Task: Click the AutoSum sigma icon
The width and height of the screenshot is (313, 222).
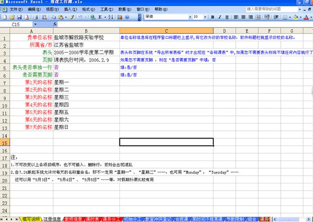Action: point(100,17)
